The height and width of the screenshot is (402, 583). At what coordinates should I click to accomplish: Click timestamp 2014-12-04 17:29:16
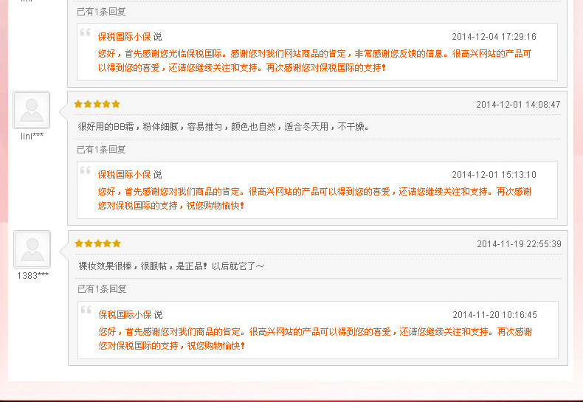click(x=494, y=37)
